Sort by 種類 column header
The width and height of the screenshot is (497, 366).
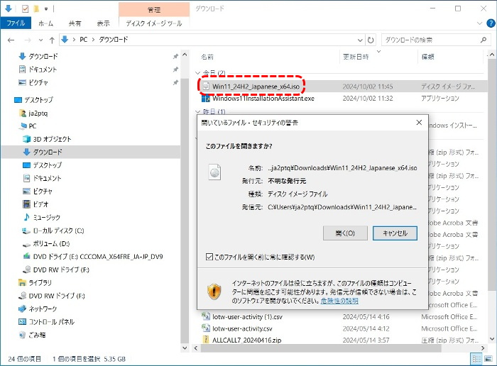427,57
